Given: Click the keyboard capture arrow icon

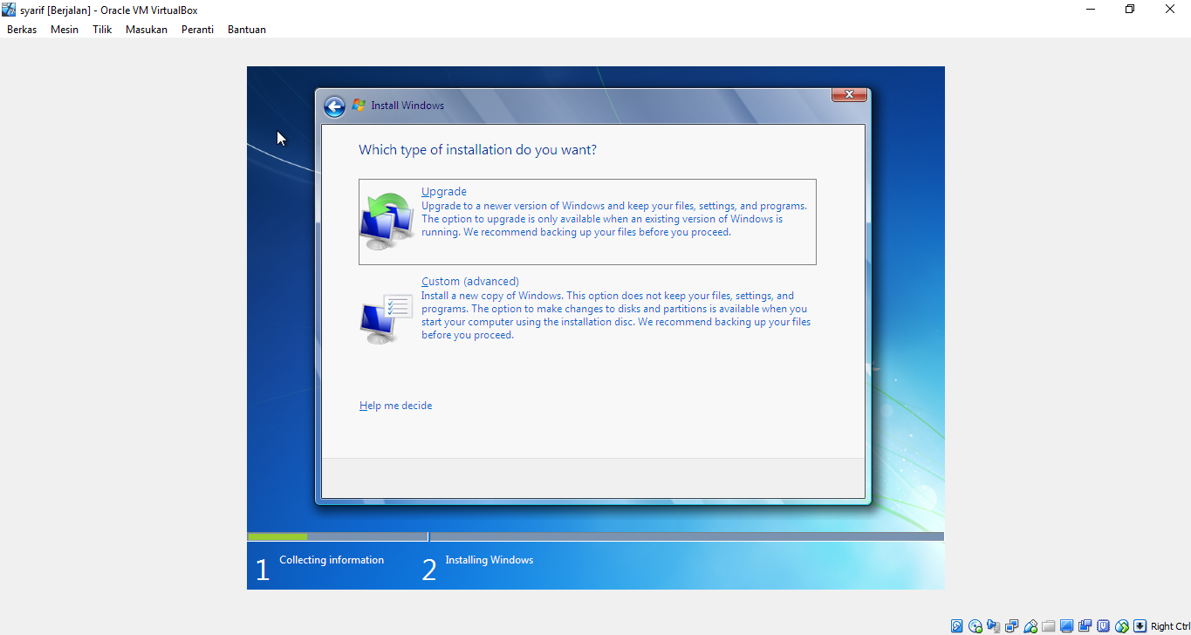Looking at the screenshot, I should 1140,626.
